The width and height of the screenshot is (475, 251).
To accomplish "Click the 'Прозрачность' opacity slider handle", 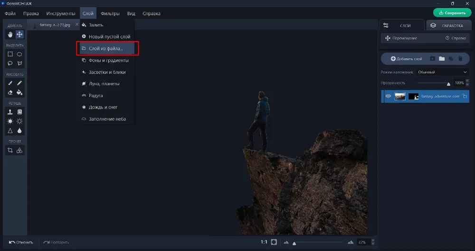I will coord(448,83).
